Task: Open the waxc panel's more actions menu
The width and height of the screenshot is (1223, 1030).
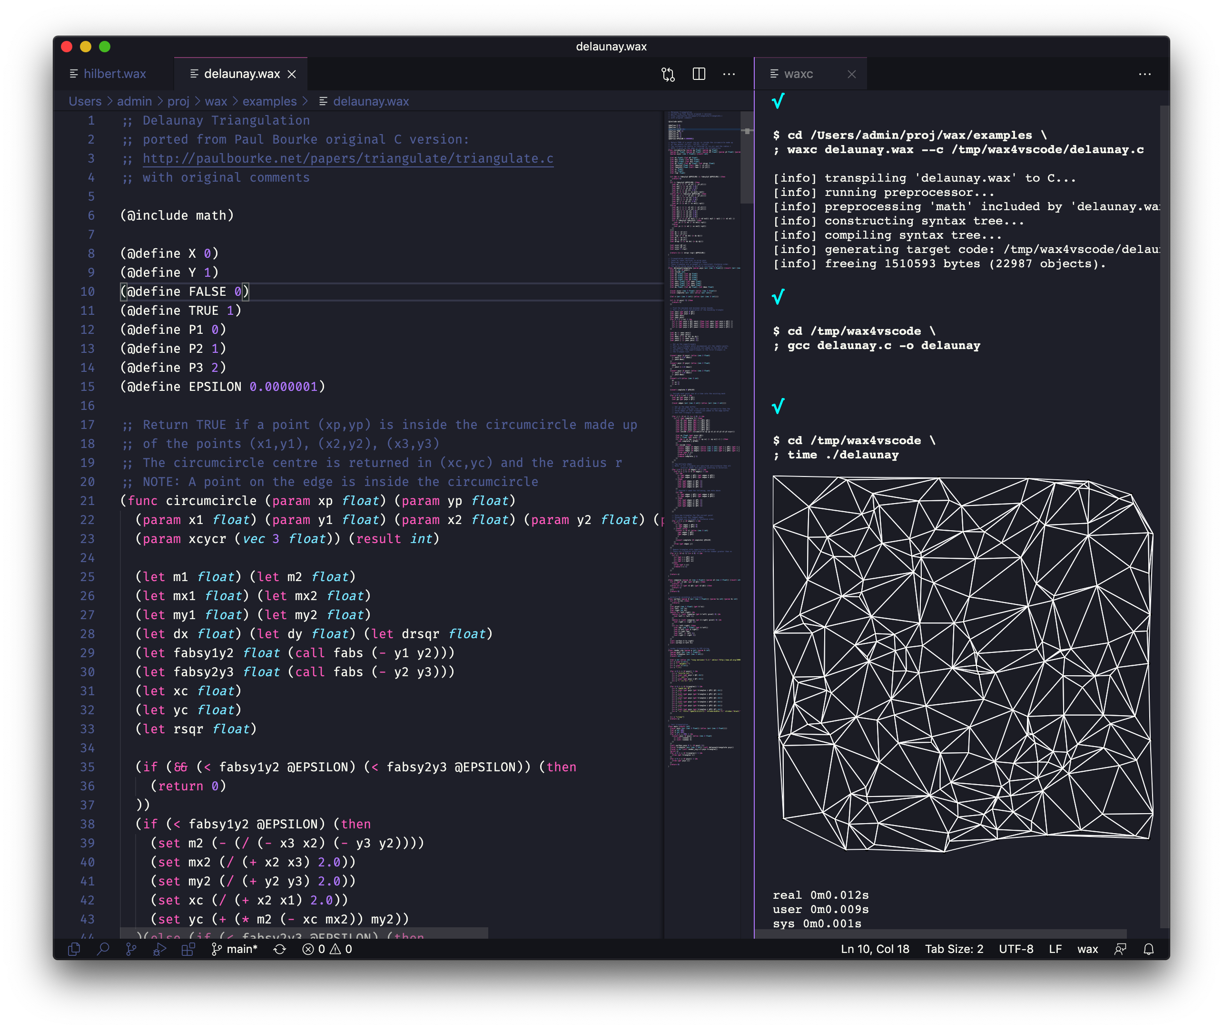Action: point(1144,74)
